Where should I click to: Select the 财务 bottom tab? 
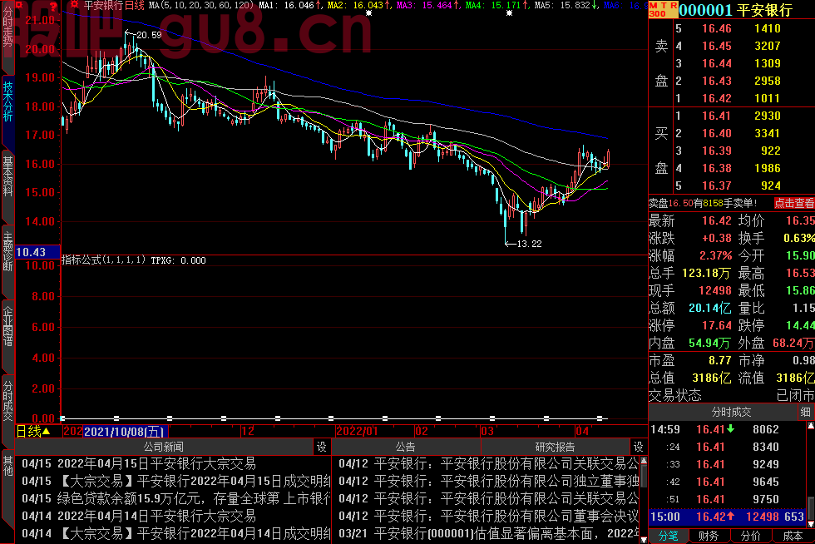(x=709, y=537)
